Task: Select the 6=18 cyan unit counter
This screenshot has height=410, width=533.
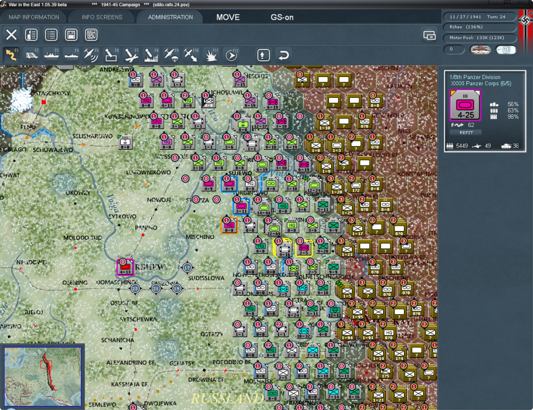Action: pyautogui.click(x=323, y=371)
